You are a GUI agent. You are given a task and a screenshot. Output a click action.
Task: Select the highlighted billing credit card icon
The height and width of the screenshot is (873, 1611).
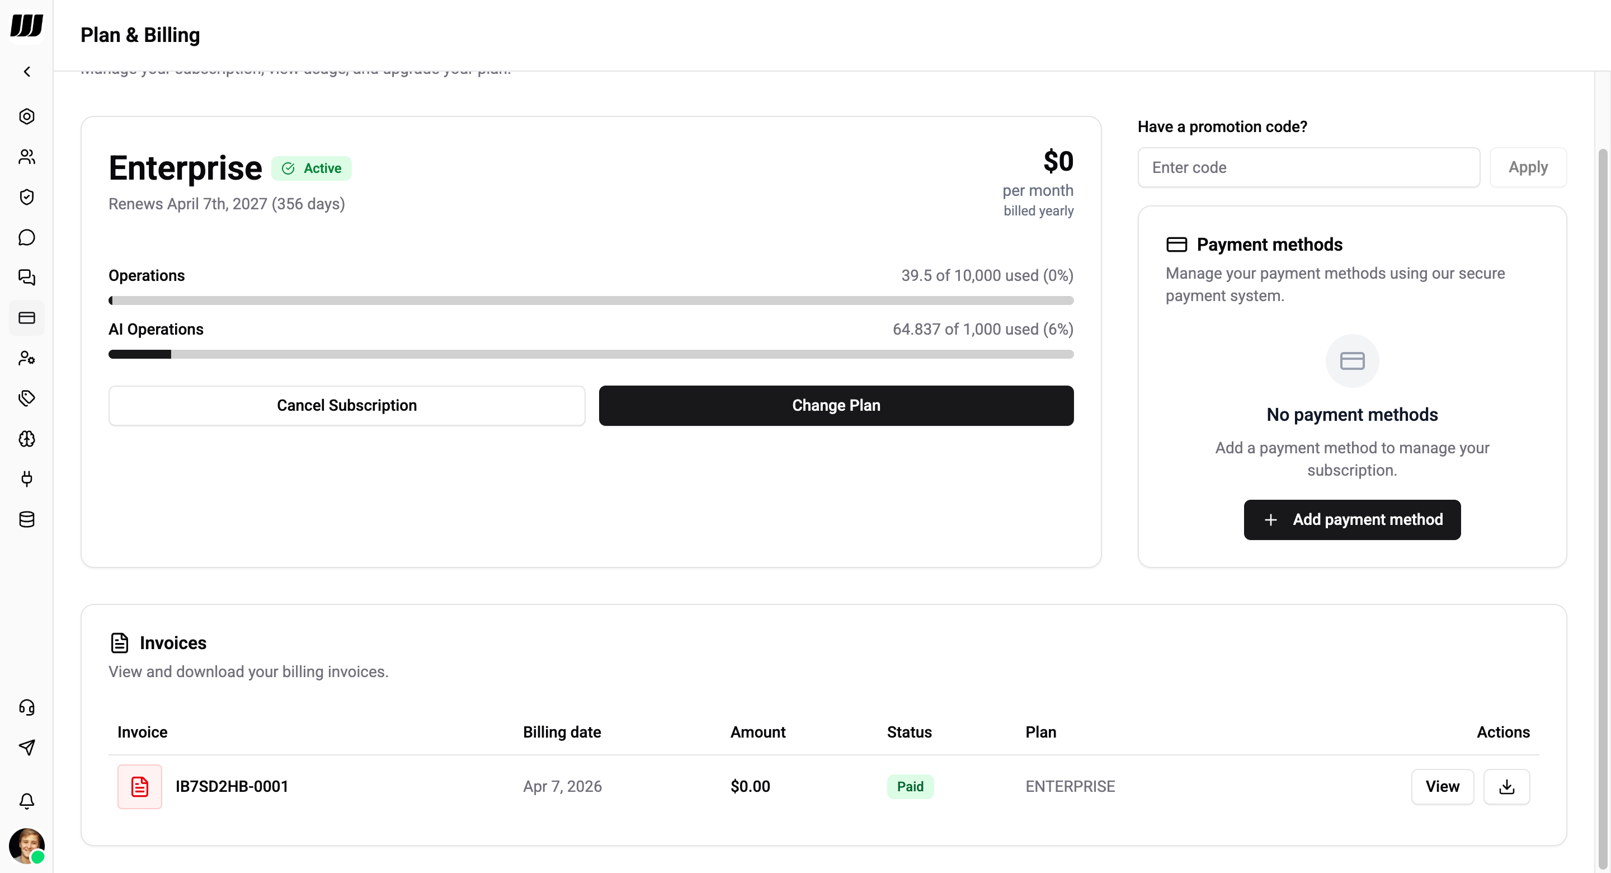pos(27,318)
